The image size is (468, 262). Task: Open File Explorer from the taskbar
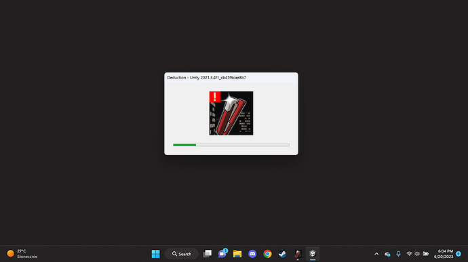(x=237, y=254)
